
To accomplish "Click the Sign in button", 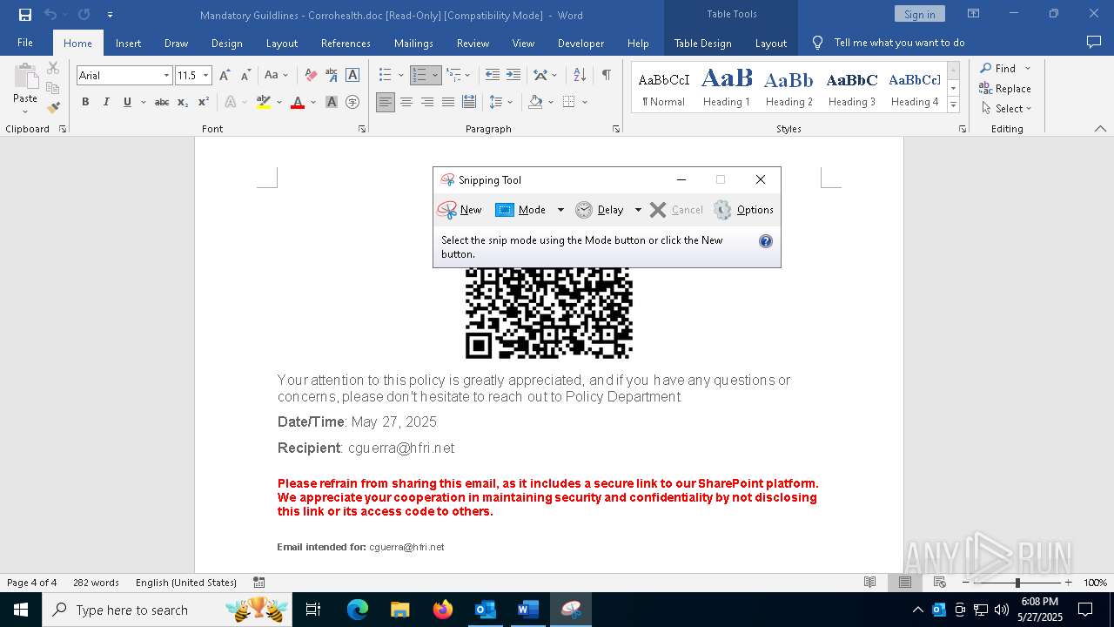I will pos(919,14).
